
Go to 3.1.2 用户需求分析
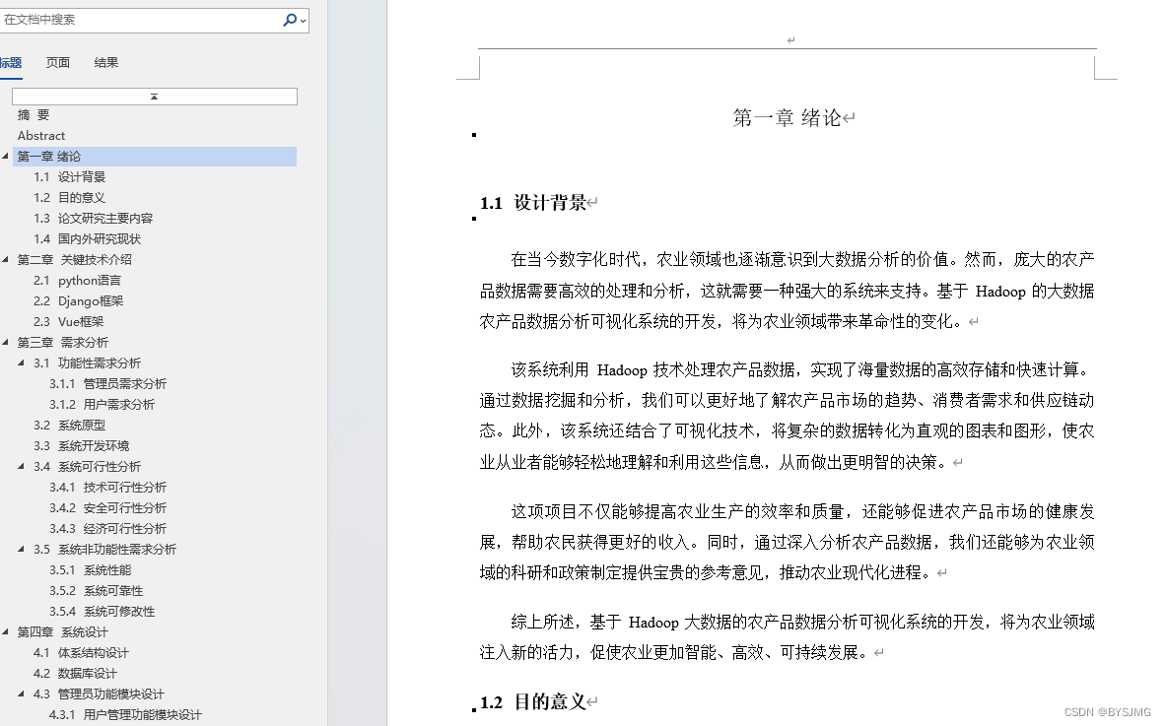click(x=102, y=405)
